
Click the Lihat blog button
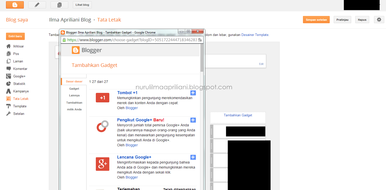click(x=82, y=5)
